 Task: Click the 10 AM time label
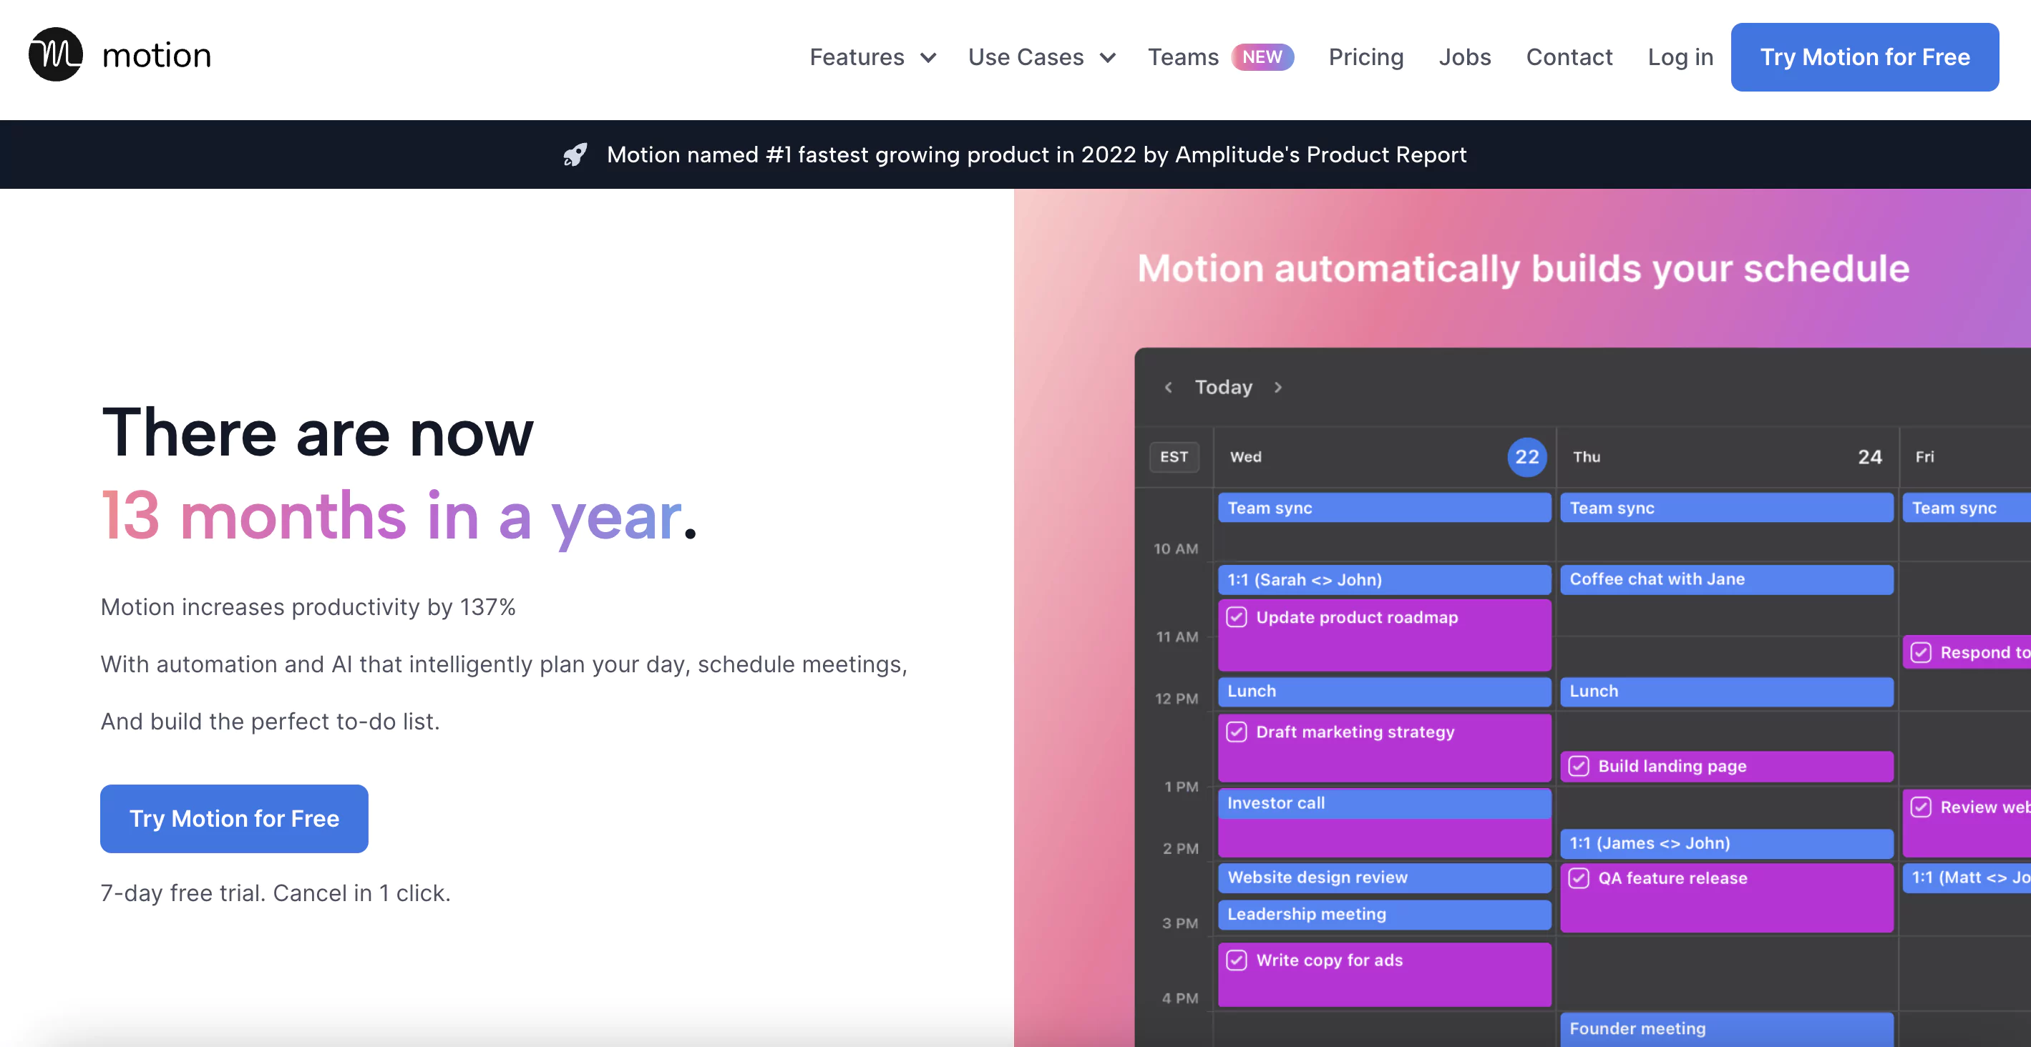(1176, 549)
